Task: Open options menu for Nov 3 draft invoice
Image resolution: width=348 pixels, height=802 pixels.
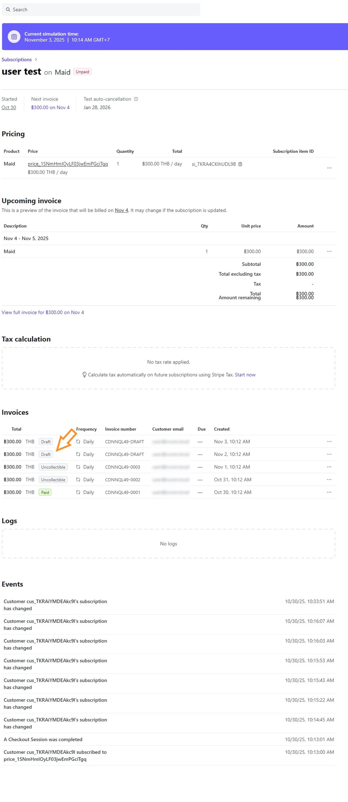Action: coord(329,442)
